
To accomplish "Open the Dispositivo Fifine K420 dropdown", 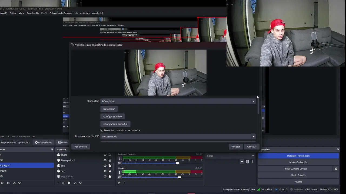I will tap(178, 101).
